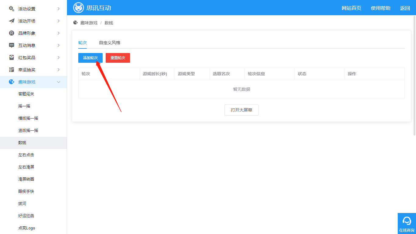This screenshot has width=416, height=234.
Task: Expand the 活动开场 menu chevron
Action: [x=58, y=21]
